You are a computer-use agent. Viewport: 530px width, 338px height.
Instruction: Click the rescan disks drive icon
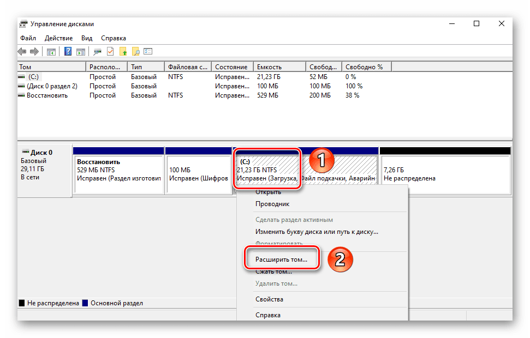click(98, 52)
